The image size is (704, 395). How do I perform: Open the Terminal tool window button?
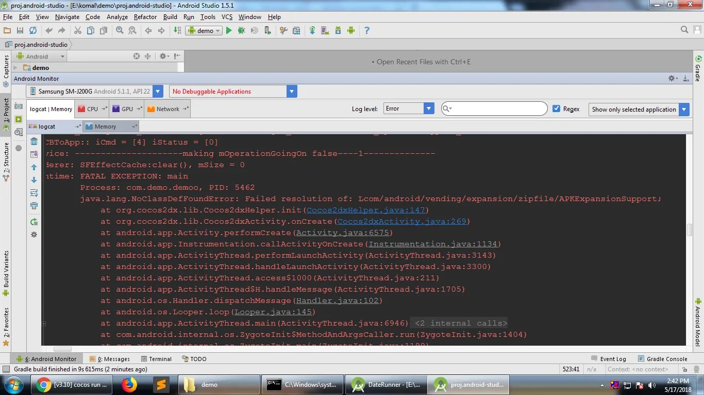pyautogui.click(x=156, y=359)
